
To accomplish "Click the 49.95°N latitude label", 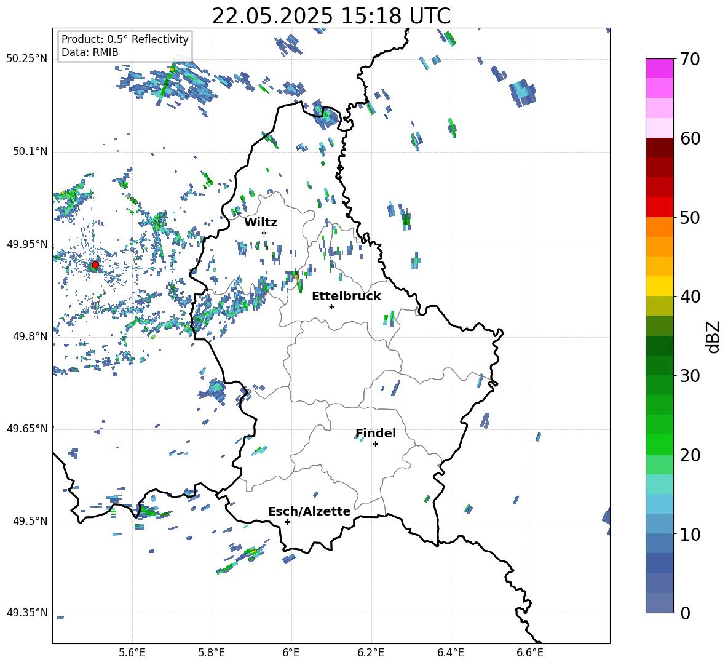I will pyautogui.click(x=27, y=244).
